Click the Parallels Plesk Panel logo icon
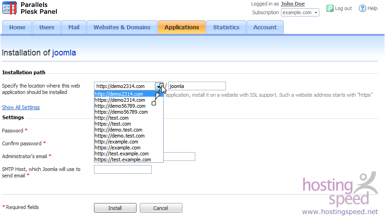Viewport: 385px width, 220px height. pyautogui.click(x=10, y=8)
